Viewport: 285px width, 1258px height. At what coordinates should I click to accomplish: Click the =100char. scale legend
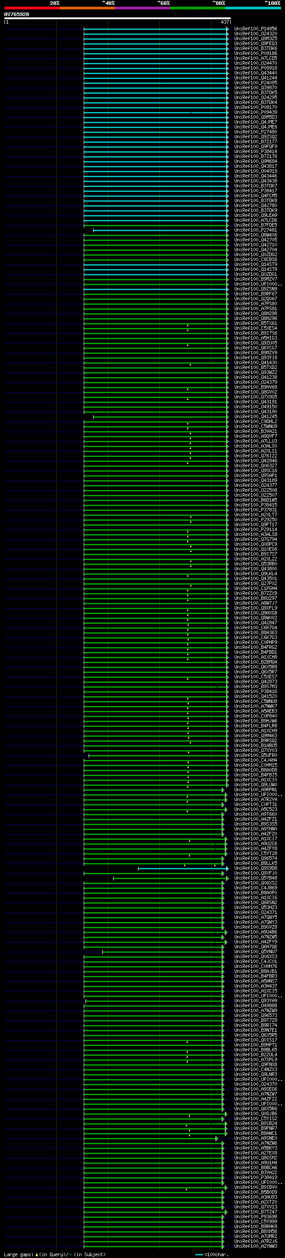point(212,1254)
